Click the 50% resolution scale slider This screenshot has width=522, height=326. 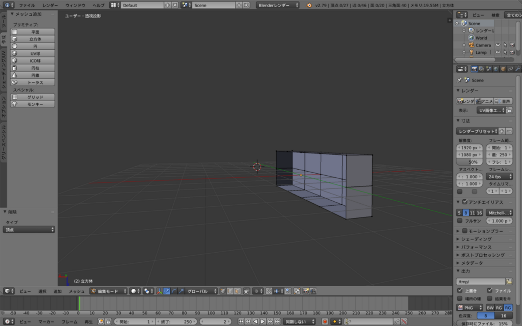coord(469,162)
